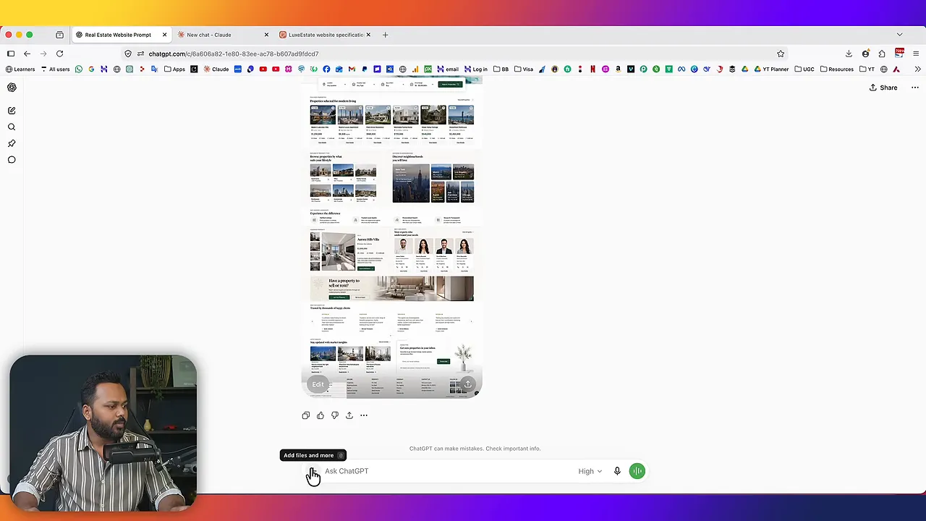926x521 pixels.
Task: Show more bookmarks overflow chevron
Action: [x=917, y=69]
